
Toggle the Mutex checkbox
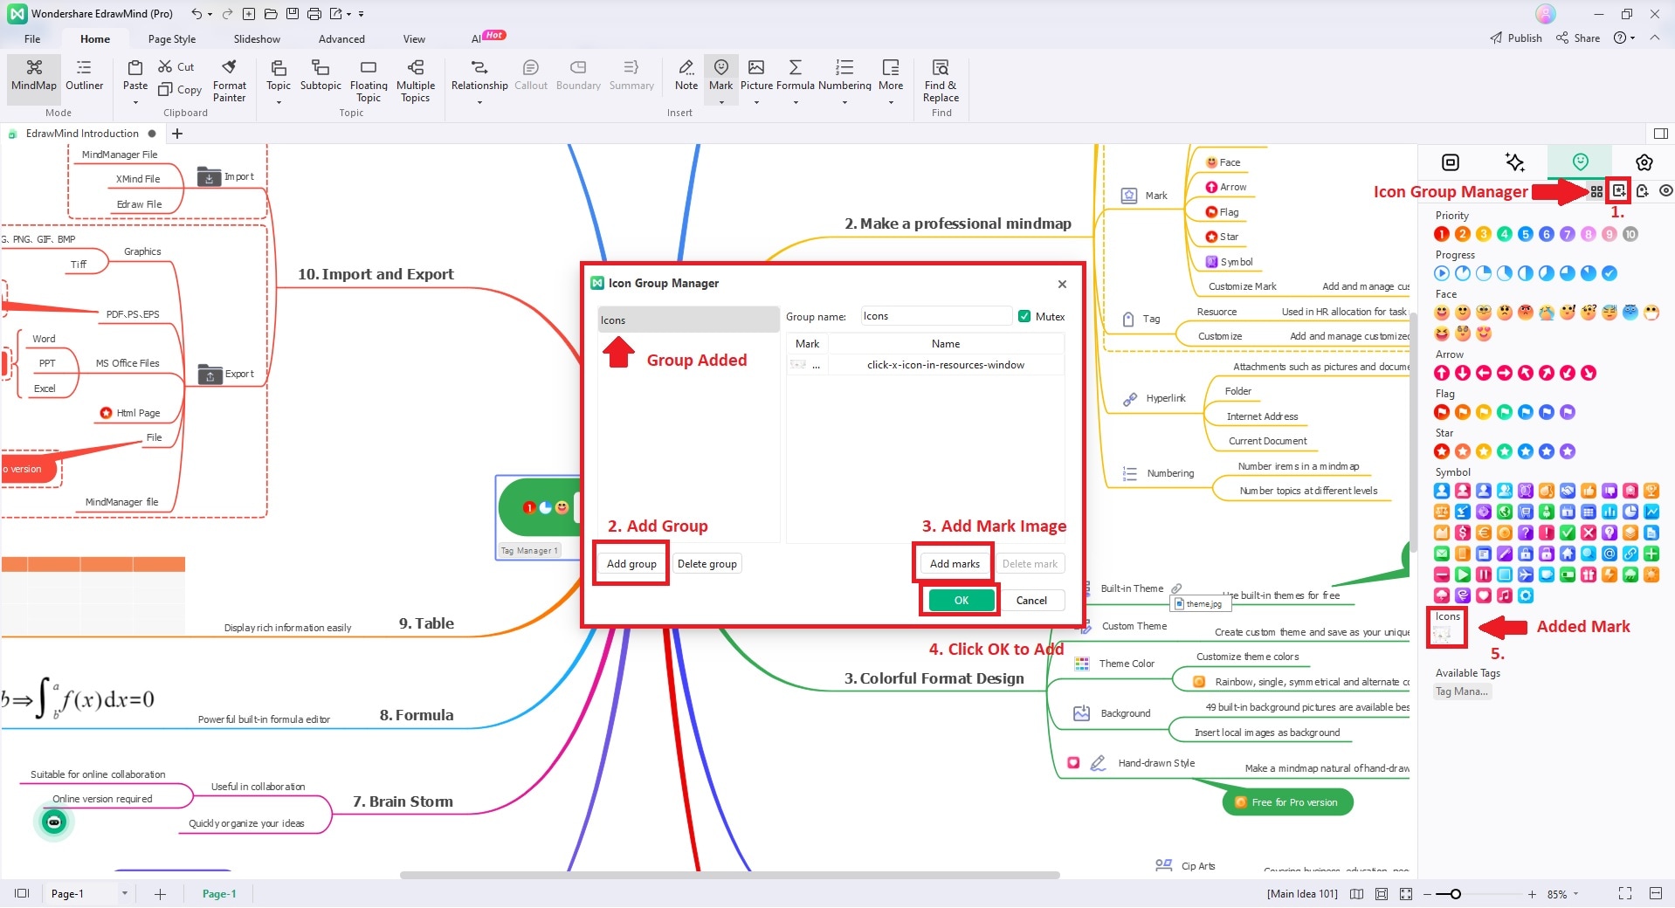click(1024, 316)
